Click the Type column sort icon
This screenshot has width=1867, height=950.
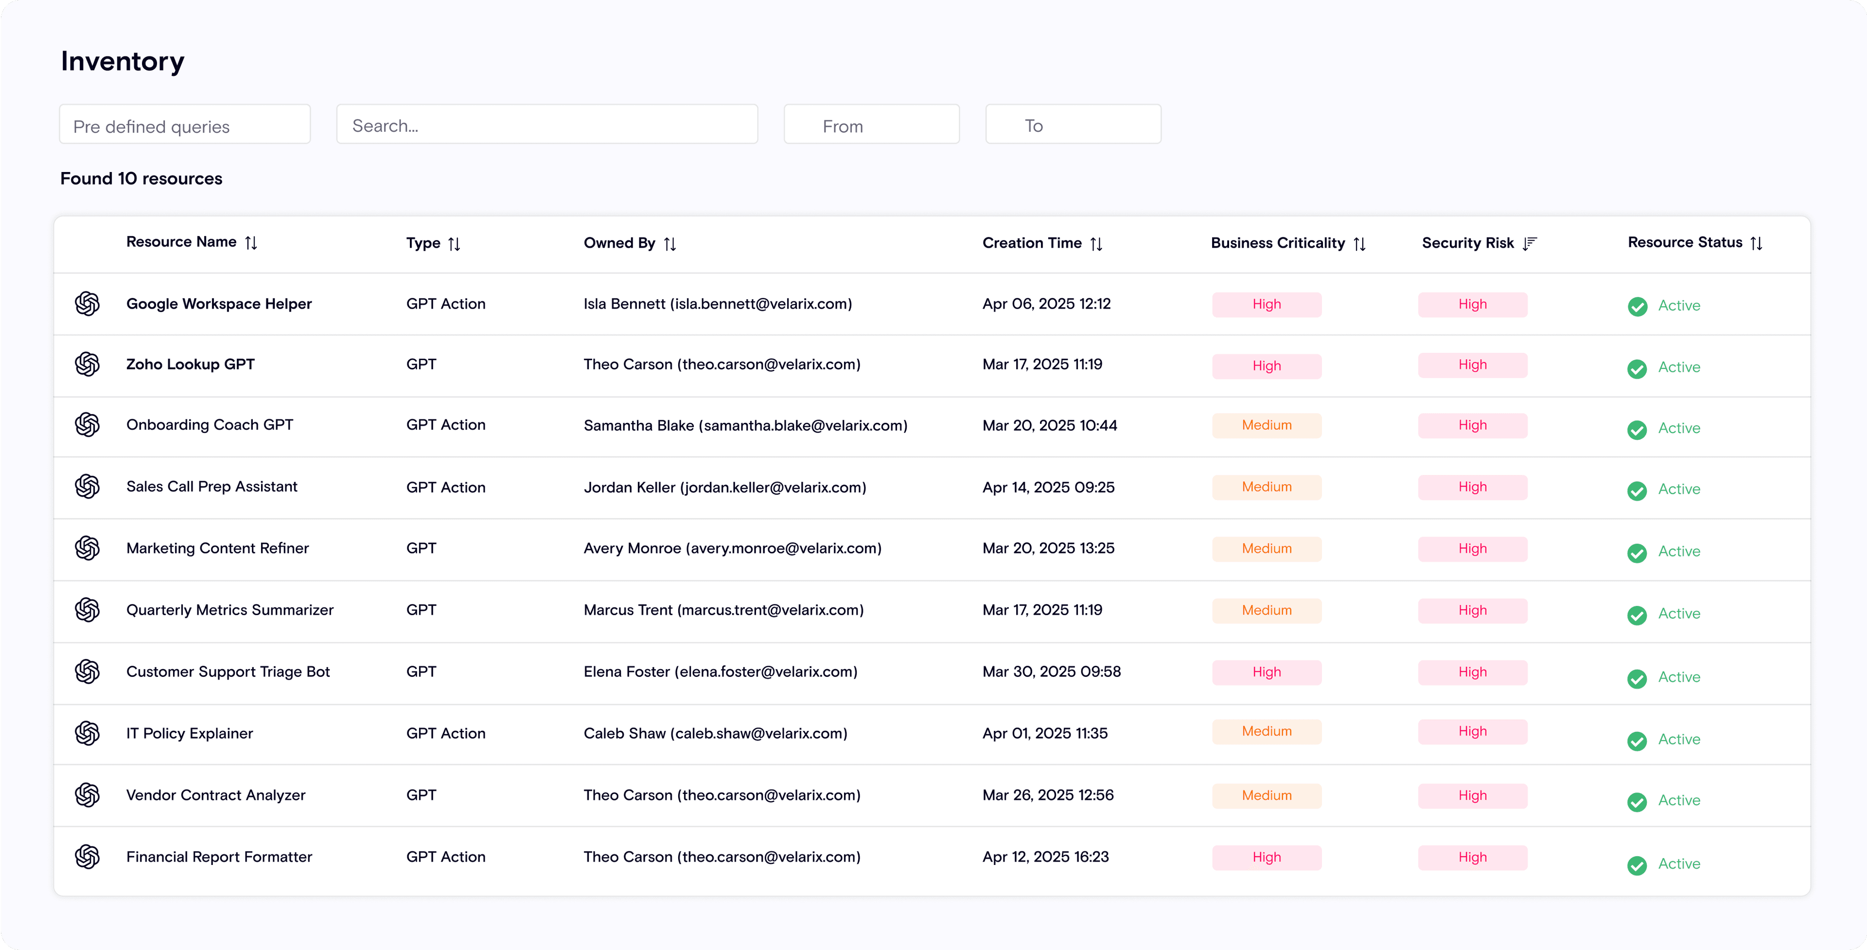pos(455,244)
